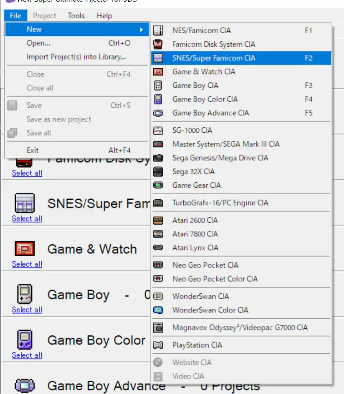Click Exit in the File menu

pyautogui.click(x=32, y=150)
